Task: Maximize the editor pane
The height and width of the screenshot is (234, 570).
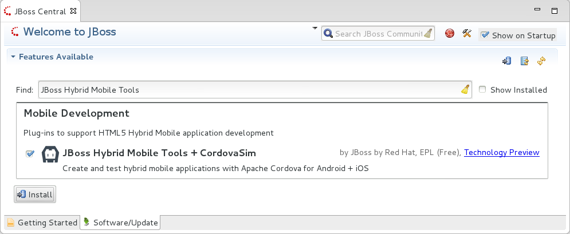Action: coord(555,11)
